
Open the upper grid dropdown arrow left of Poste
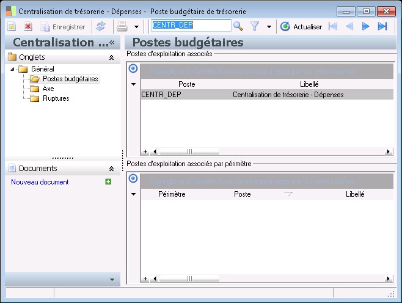133,84
